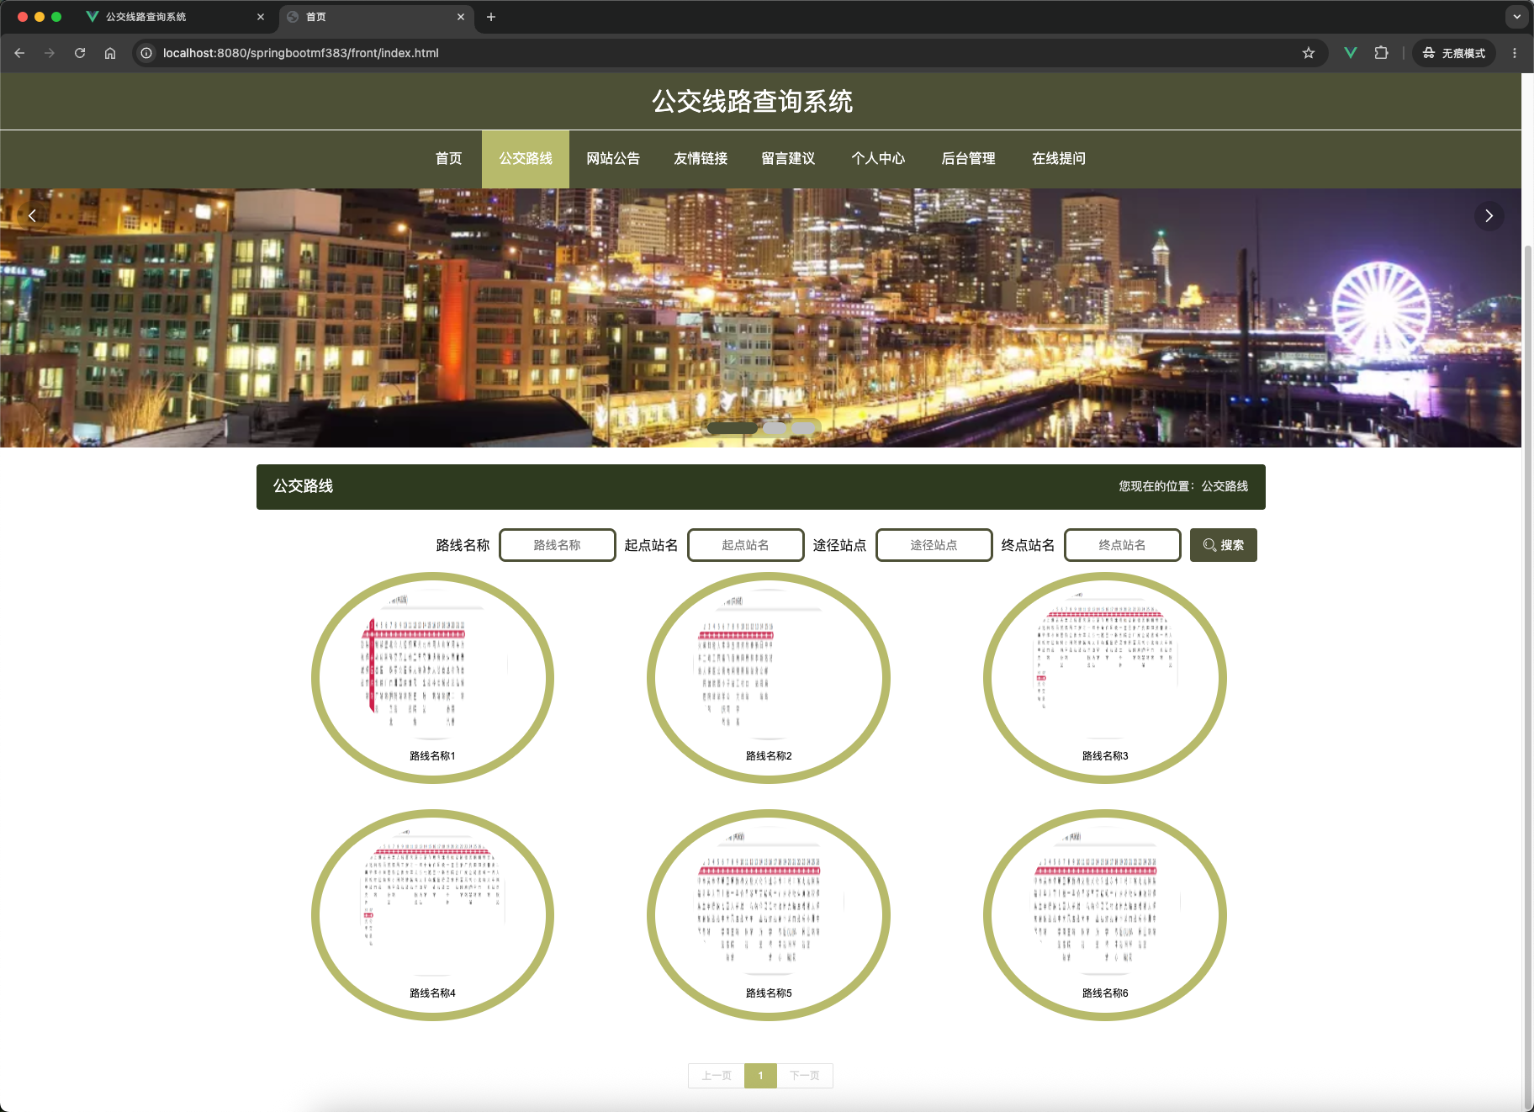The width and height of the screenshot is (1534, 1112).
Task: View site information icon in the address bar
Action: [x=146, y=53]
